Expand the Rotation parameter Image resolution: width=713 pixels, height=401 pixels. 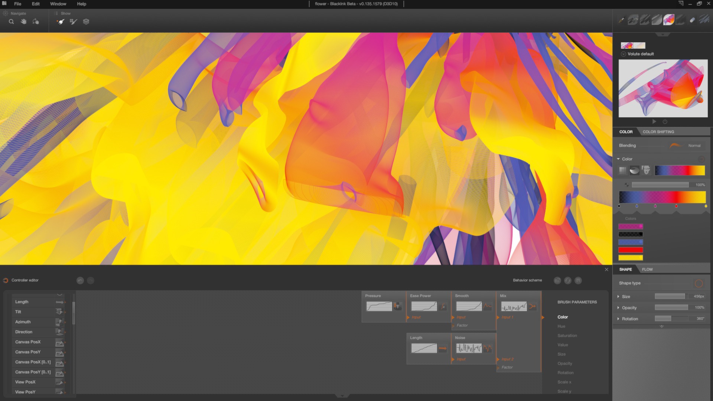[618, 319]
